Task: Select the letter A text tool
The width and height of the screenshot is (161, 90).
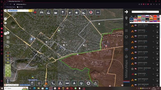Action: point(74,83)
